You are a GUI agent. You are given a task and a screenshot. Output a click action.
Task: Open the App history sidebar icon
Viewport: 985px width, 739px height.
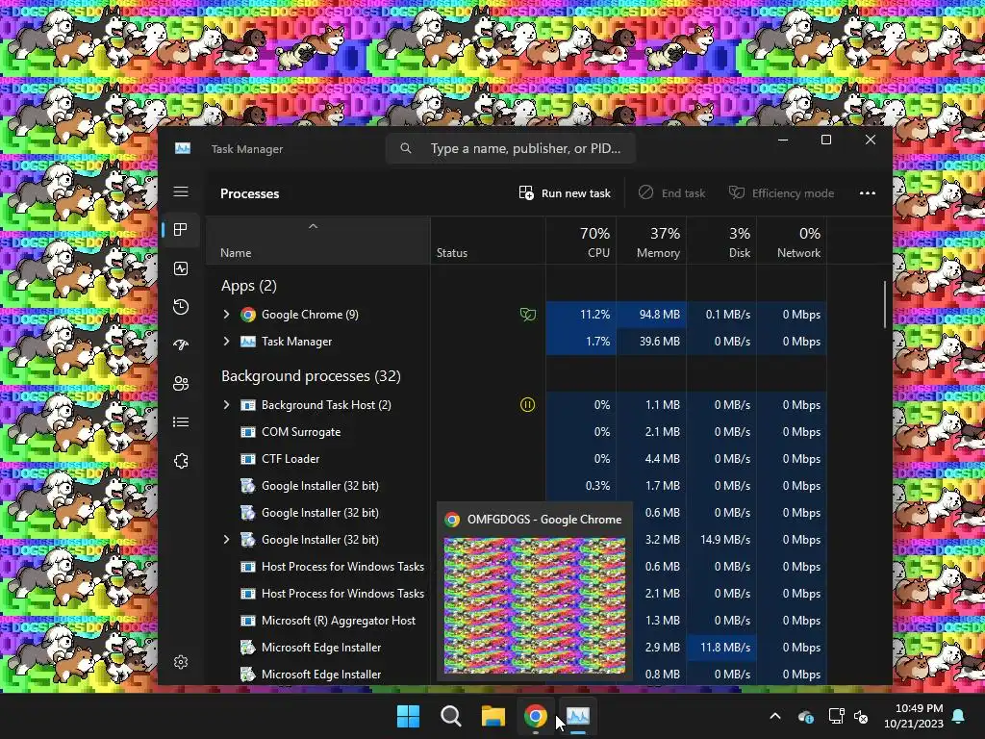coord(181,307)
